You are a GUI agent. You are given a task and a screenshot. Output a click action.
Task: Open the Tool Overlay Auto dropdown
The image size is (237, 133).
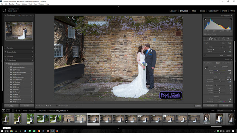[49, 106]
